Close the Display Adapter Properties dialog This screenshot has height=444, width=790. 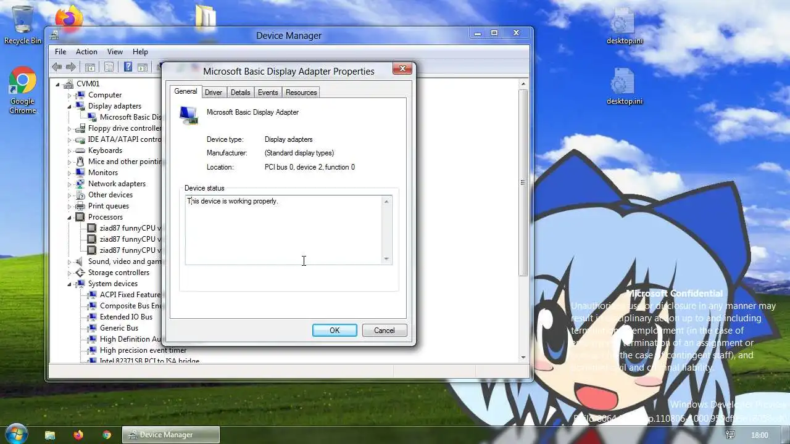(x=402, y=68)
